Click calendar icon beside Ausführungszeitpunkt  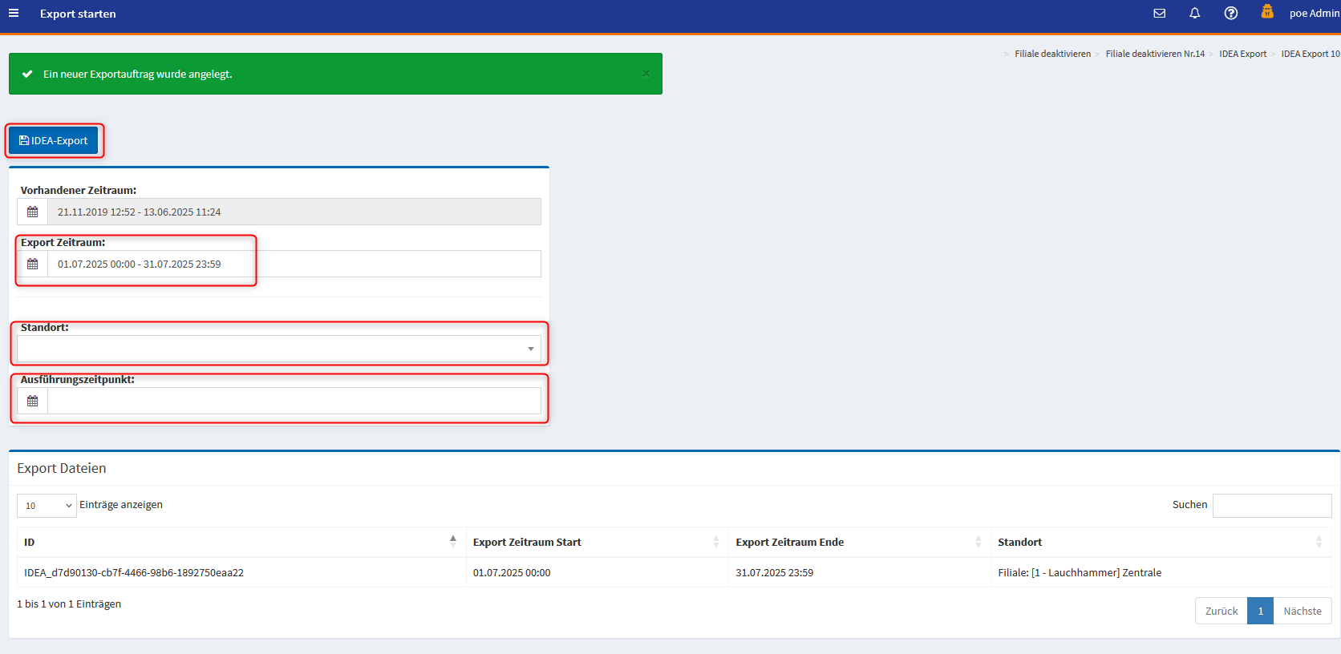33,401
